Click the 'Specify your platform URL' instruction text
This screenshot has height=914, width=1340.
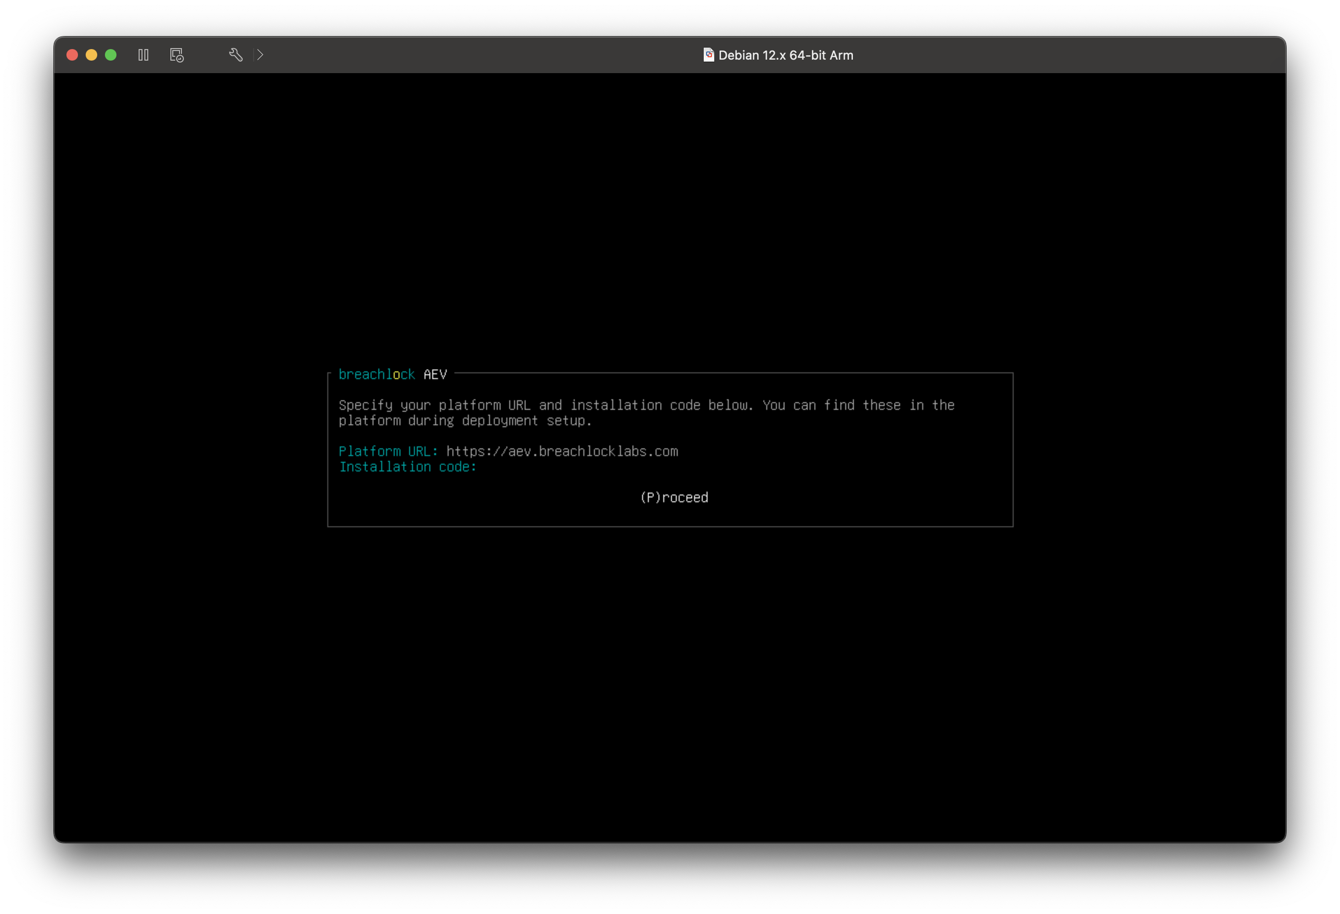[646, 413]
